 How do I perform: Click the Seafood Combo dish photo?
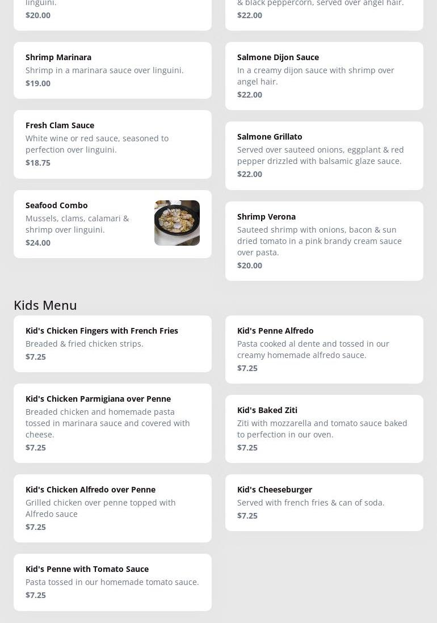177,223
